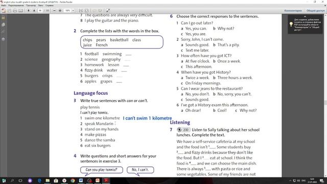This screenshot has width=327, height=184.
Task: Show hidden tray icons with the chevron
Action: (x=290, y=180)
